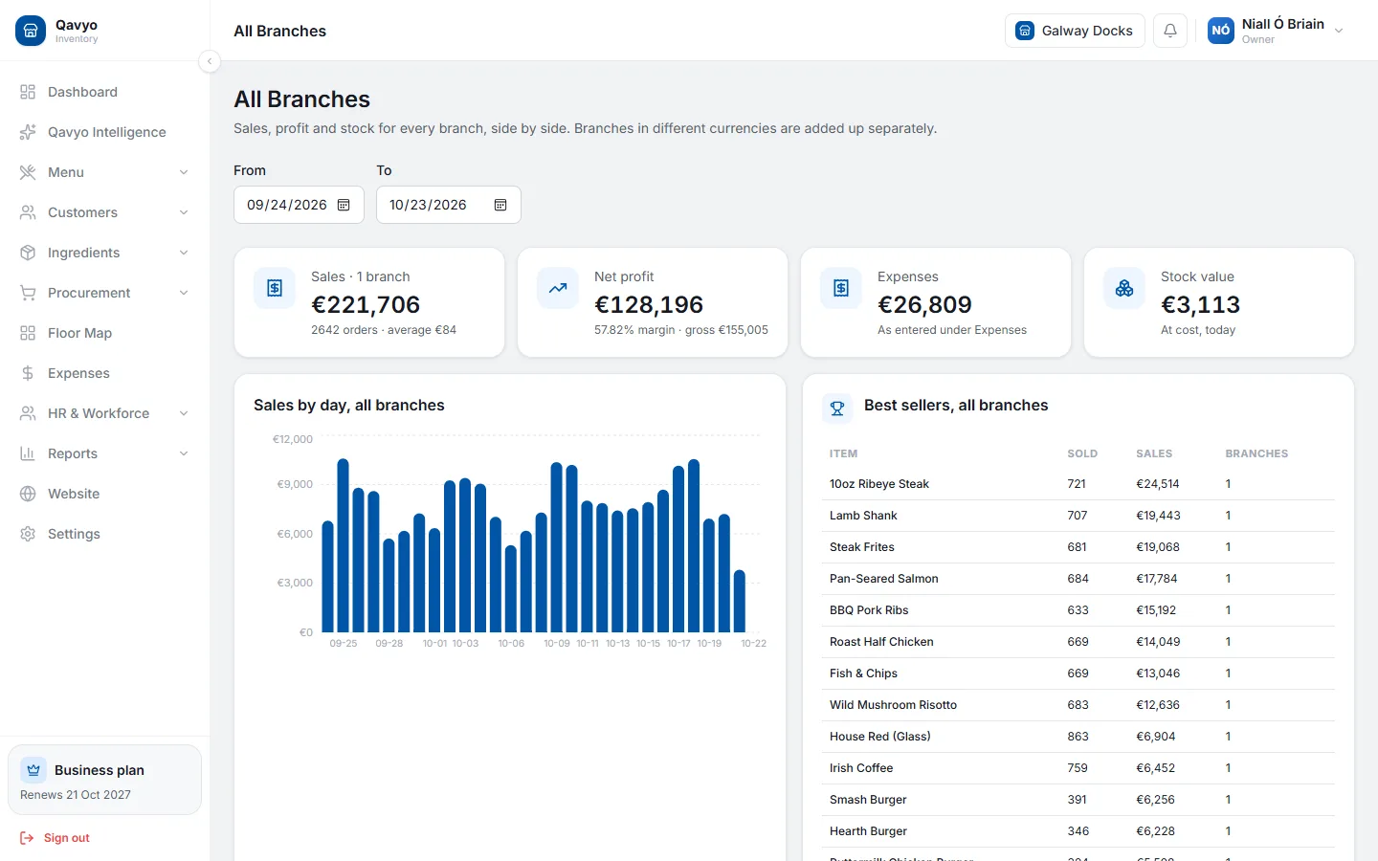Click the Website globe icon
The height and width of the screenshot is (861, 1378).
click(28, 494)
